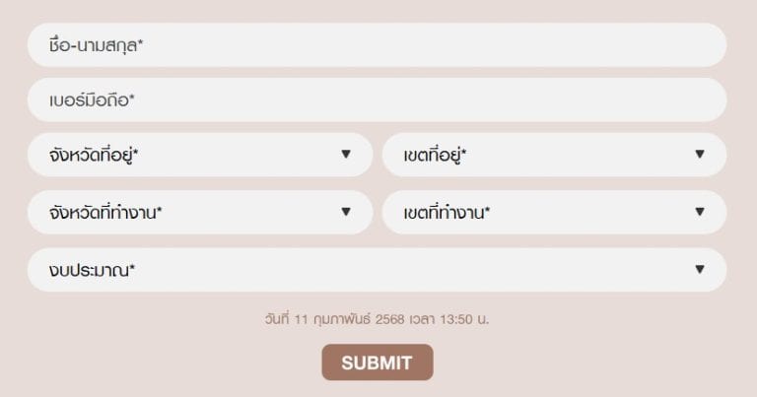The image size is (757, 397).
Task: Click the เขตที่ทำงาน* label text
Action: tap(447, 212)
